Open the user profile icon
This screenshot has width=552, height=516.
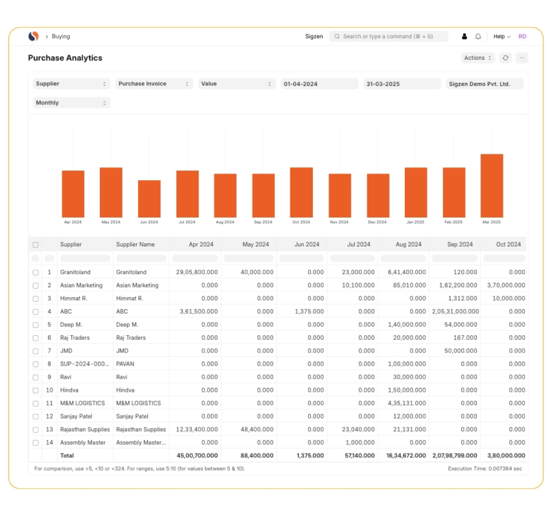(x=465, y=37)
